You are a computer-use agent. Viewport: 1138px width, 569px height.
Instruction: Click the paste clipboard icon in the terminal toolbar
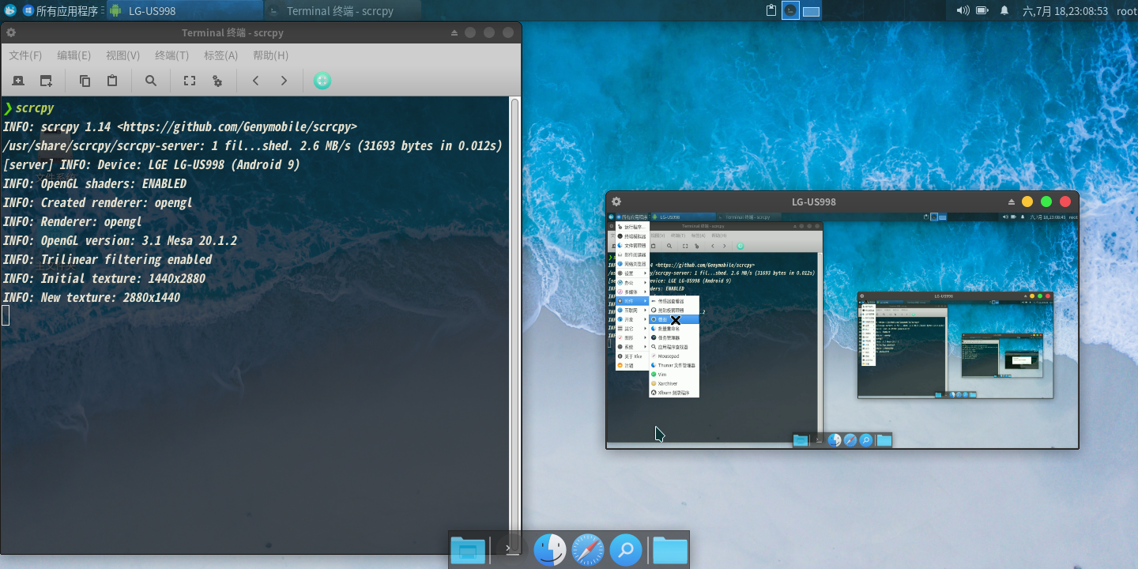pyautogui.click(x=112, y=81)
